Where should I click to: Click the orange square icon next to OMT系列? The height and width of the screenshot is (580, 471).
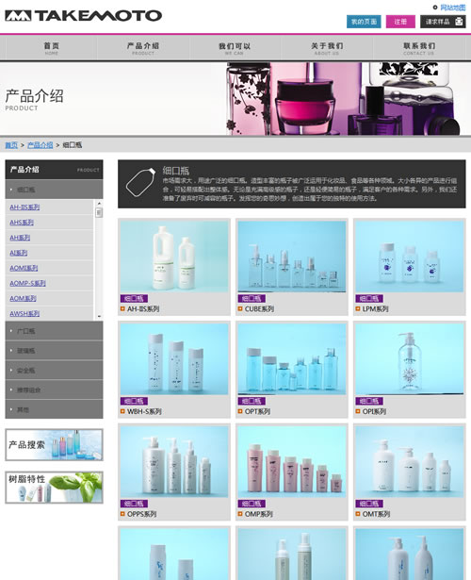pos(358,514)
